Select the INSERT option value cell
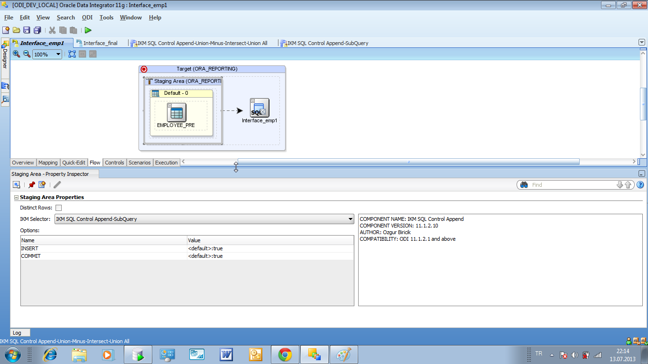Image resolution: width=648 pixels, height=364 pixels. tap(270, 248)
